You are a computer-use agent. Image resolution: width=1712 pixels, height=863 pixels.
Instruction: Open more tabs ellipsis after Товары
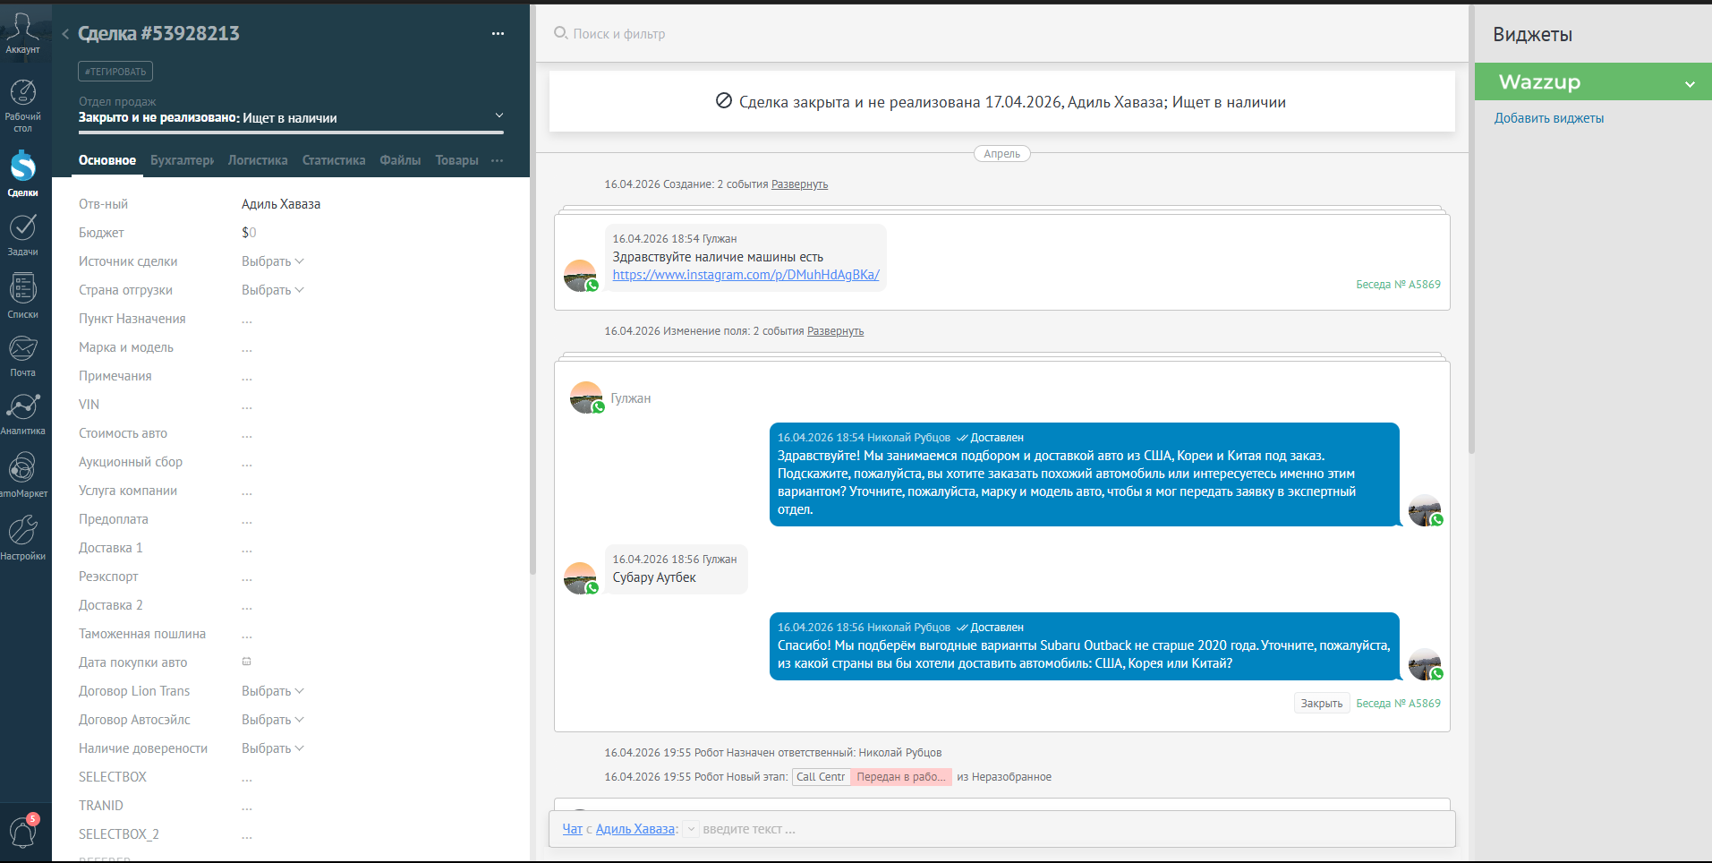(498, 160)
